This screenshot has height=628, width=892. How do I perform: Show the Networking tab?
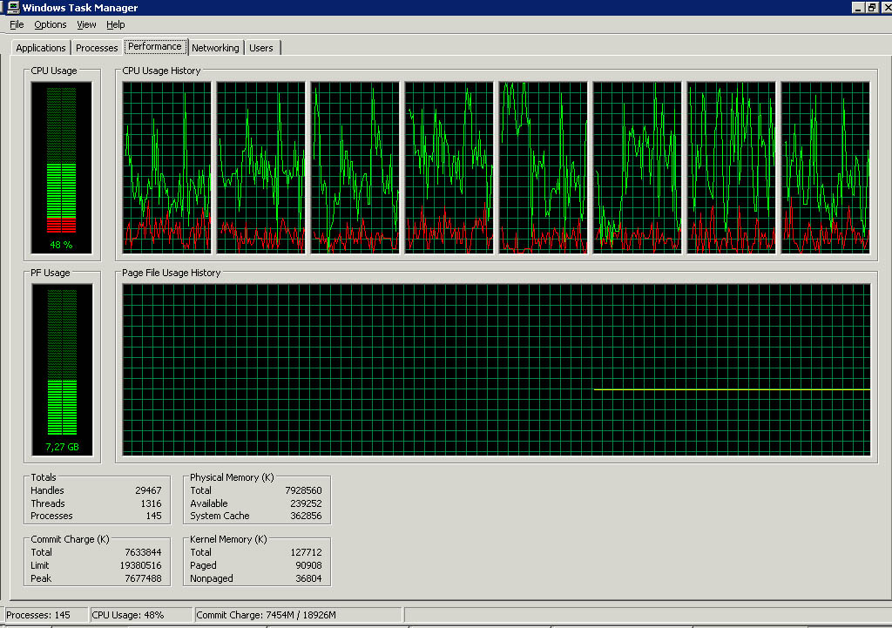pos(215,48)
